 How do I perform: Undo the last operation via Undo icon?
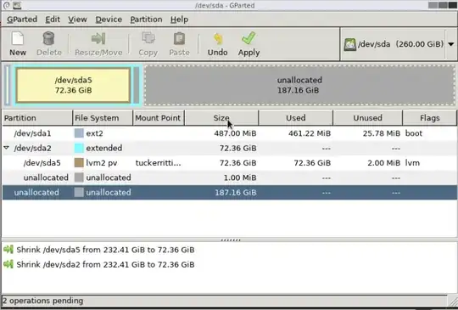point(218,38)
